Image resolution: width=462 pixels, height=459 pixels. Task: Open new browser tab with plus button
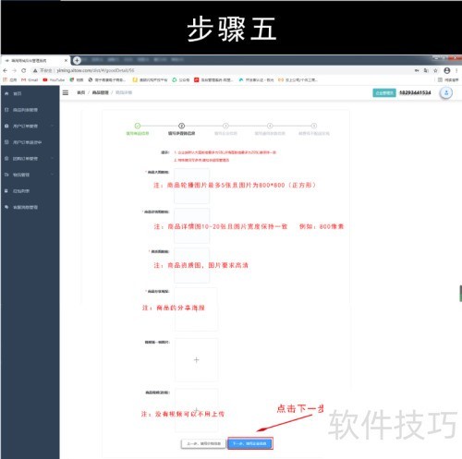[x=77, y=60]
